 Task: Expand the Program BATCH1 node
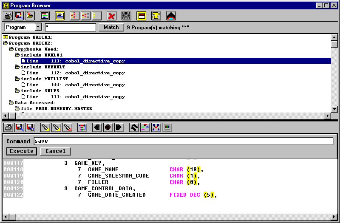tap(6, 37)
